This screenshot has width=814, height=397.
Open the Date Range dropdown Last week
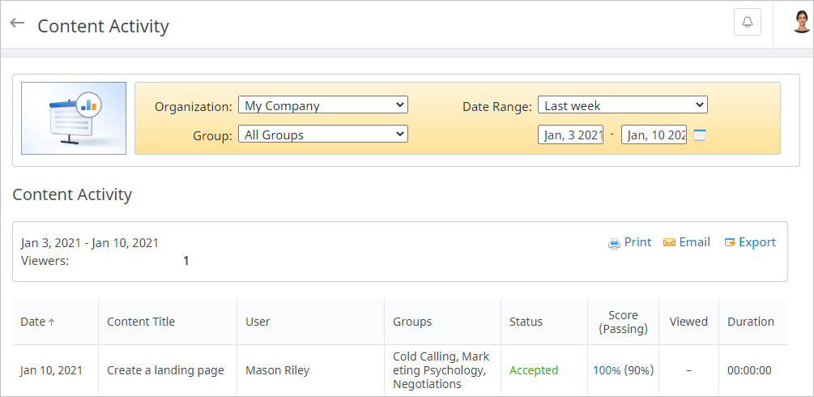point(622,105)
